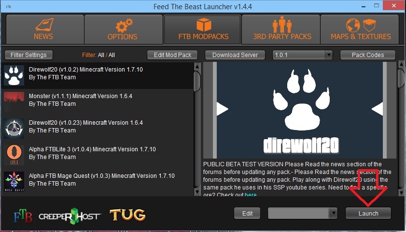Image resolution: width=406 pixels, height=232 pixels.
Task: Click the direwolf20 pack splash image
Action: [x=300, y=110]
